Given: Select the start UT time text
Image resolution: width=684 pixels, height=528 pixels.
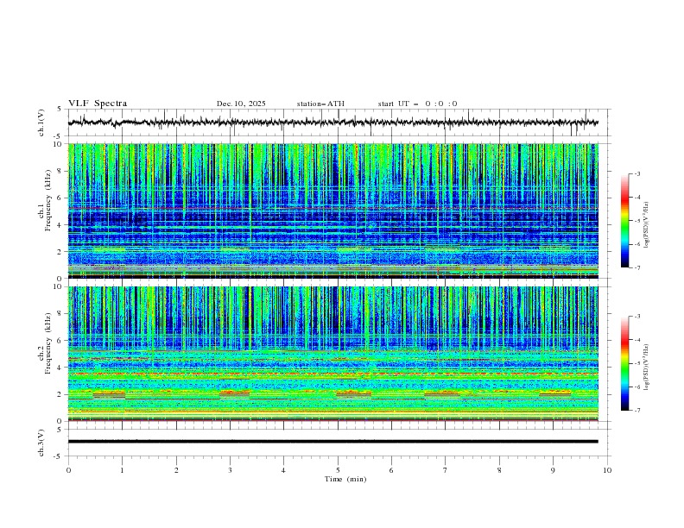Looking at the screenshot, I should click(417, 104).
